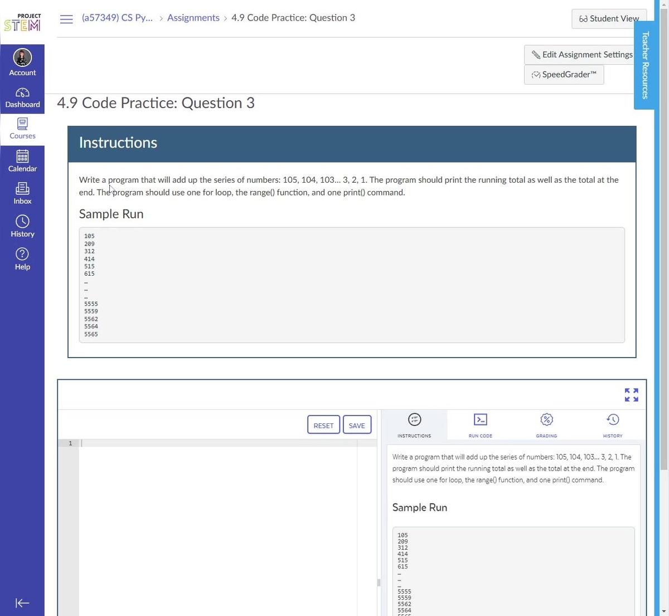Reset the code editor
This screenshot has width=669, height=616.
point(323,424)
